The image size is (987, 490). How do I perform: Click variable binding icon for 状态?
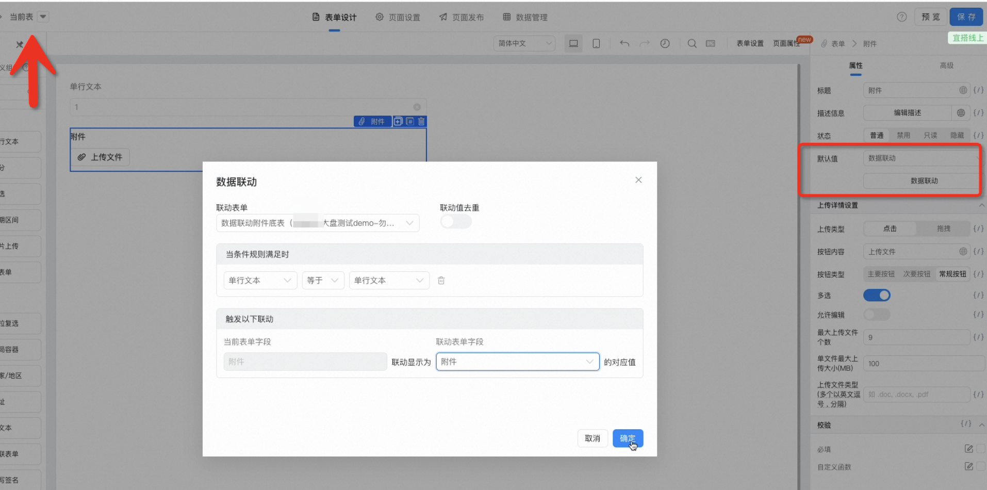tap(978, 136)
